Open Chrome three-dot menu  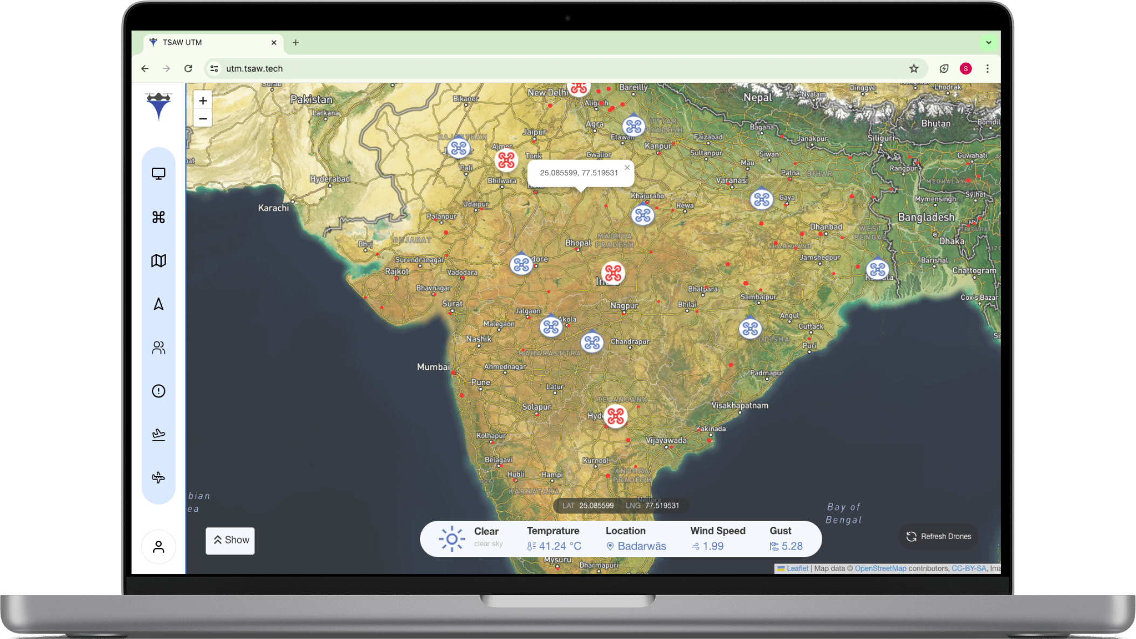pyautogui.click(x=987, y=68)
